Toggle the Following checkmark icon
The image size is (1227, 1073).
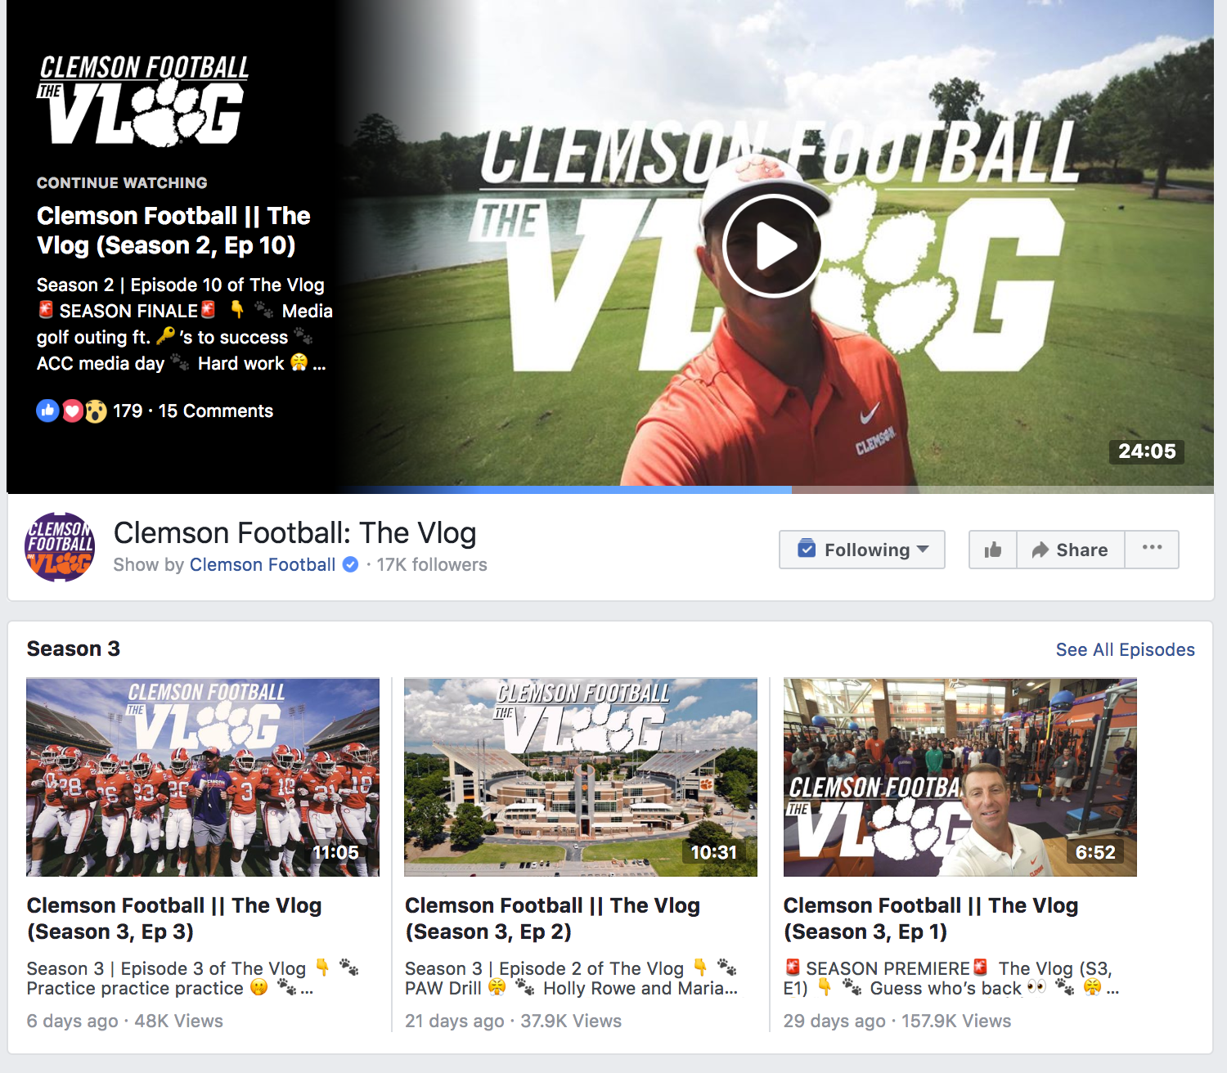click(807, 549)
